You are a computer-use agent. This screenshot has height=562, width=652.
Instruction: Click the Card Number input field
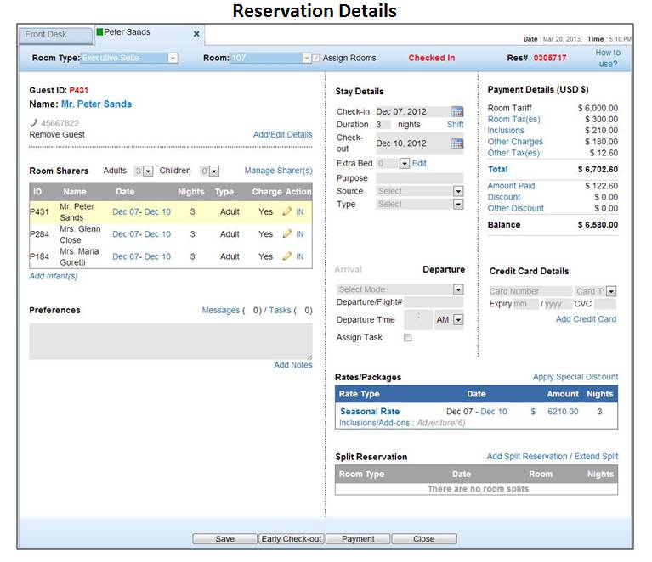click(530, 291)
